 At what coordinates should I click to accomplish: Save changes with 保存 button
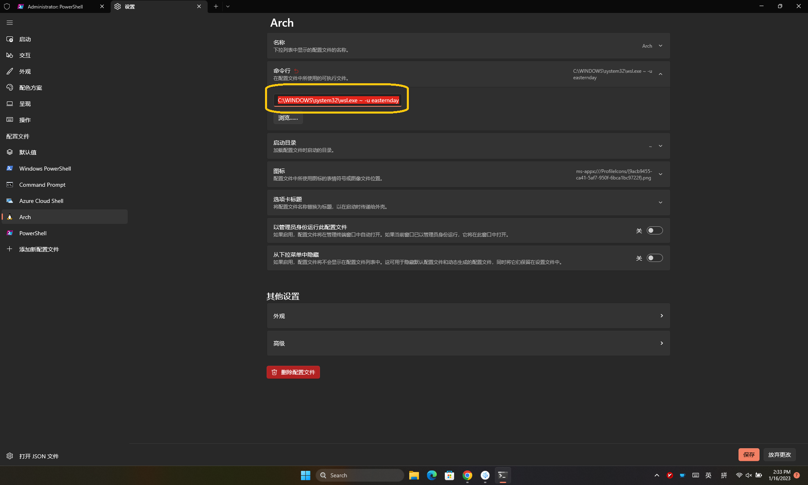[749, 455]
